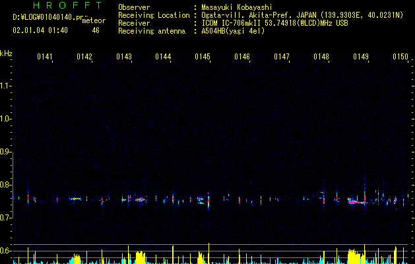Click the Receiving antenna label
Viewport: 415px width, 264px height.
152,31
